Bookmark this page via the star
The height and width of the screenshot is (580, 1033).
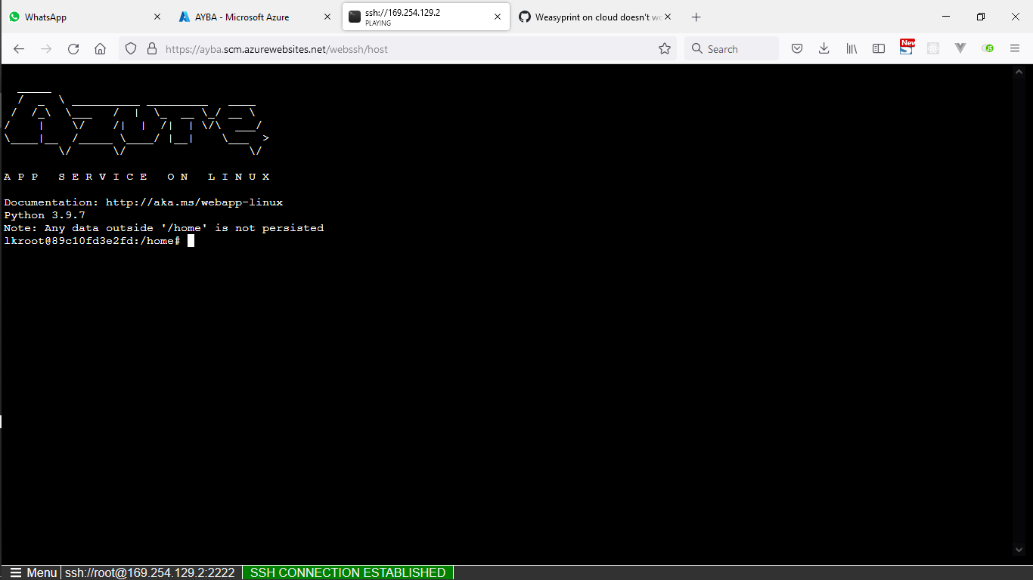click(665, 48)
